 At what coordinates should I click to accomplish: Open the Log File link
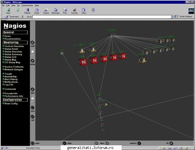9,85
